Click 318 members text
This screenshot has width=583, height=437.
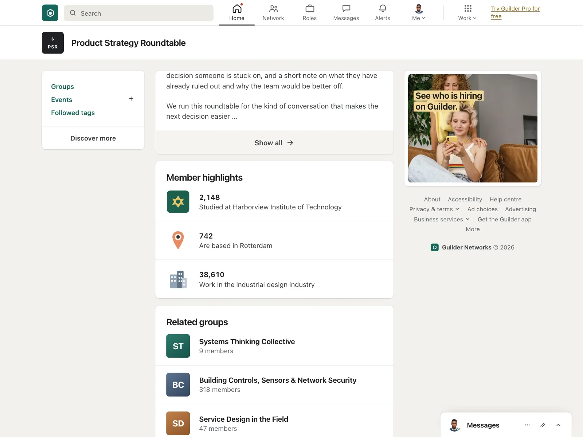coord(220,390)
